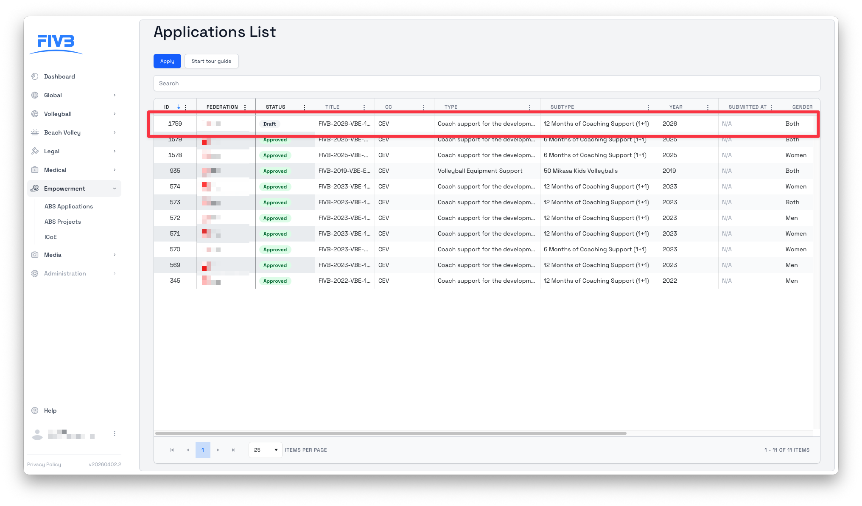Go to next page arrow
Image resolution: width=862 pixels, height=506 pixels.
pyautogui.click(x=218, y=450)
